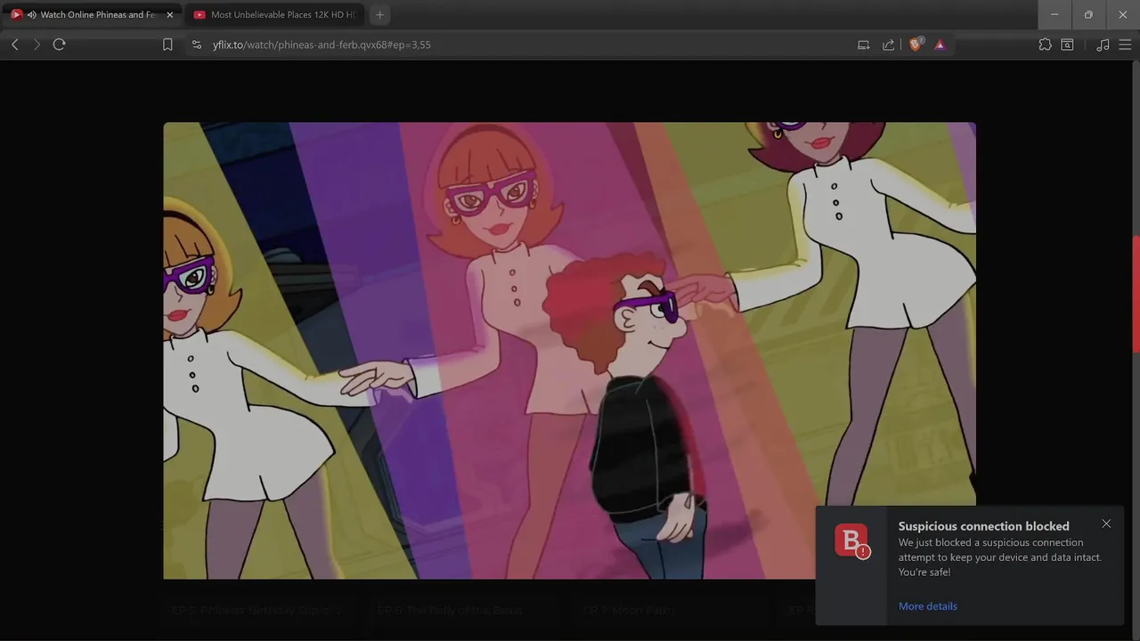This screenshot has height=641, width=1140.
Task: Click the video player to pause playback
Action: (569, 350)
